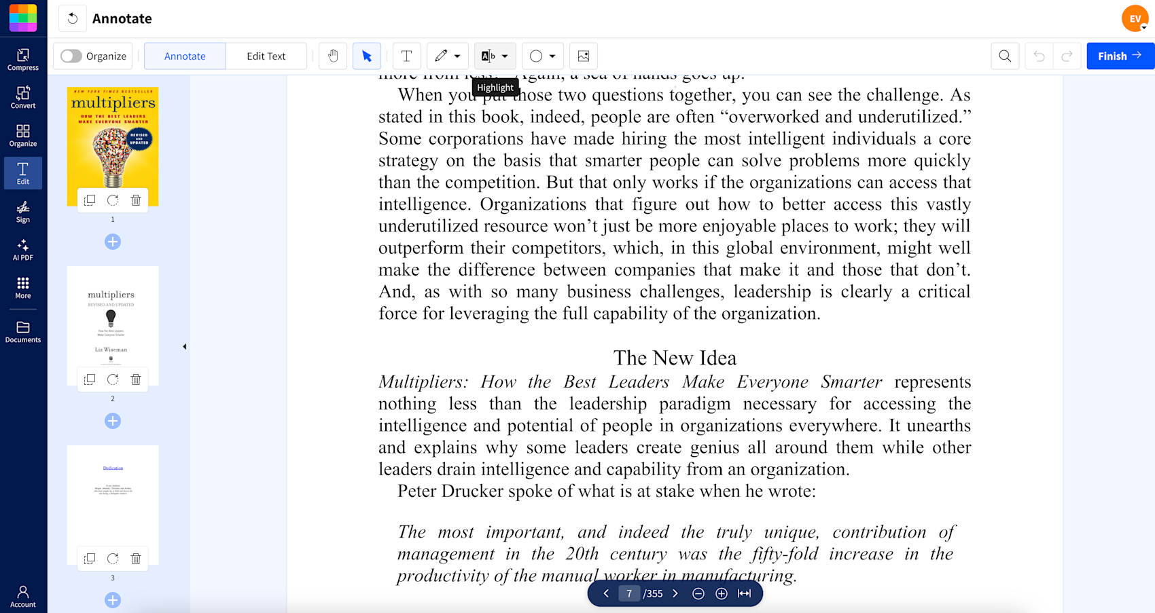Toggle the Organize switch on
1155x613 pixels.
click(x=71, y=56)
